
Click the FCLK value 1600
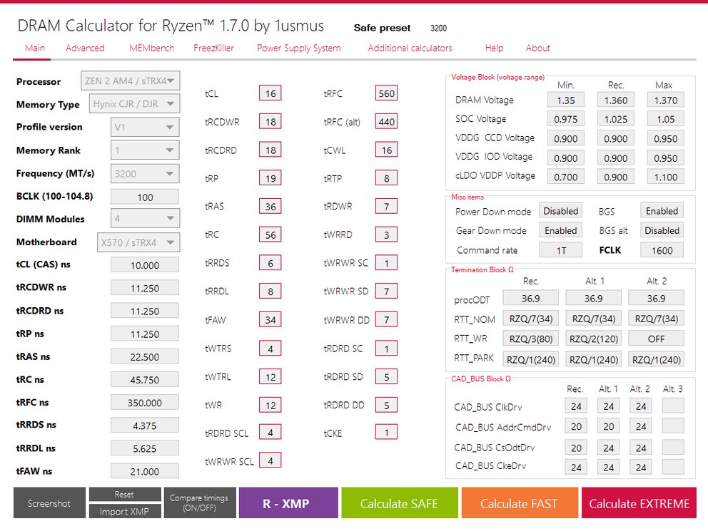(x=662, y=250)
